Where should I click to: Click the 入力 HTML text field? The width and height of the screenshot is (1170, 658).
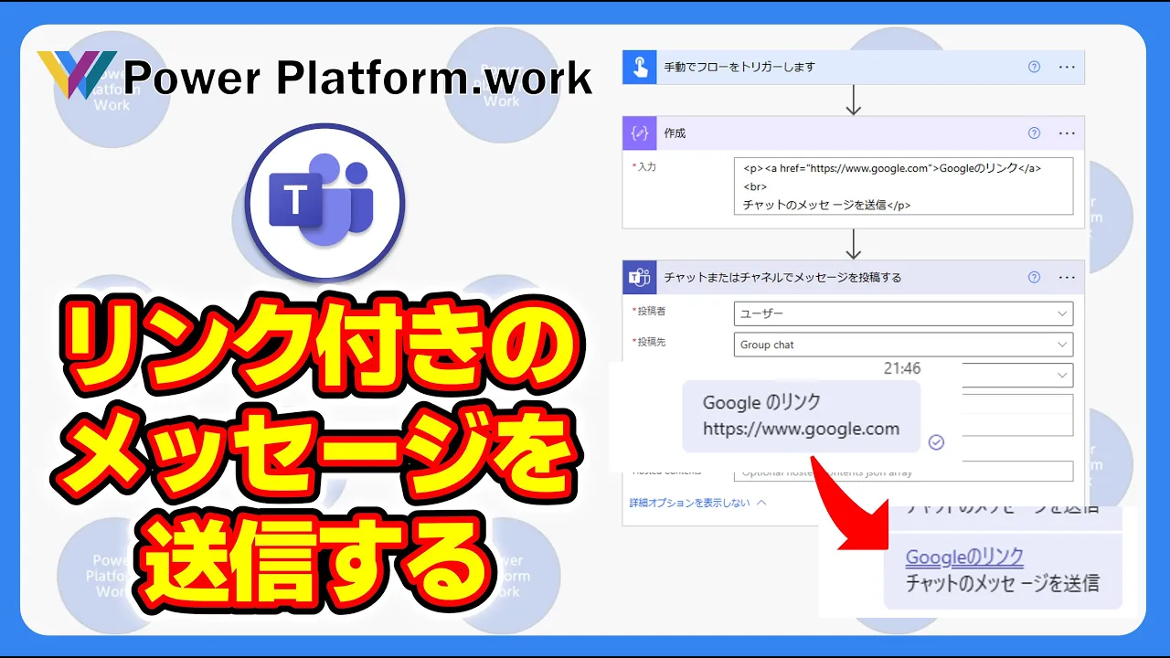903,186
